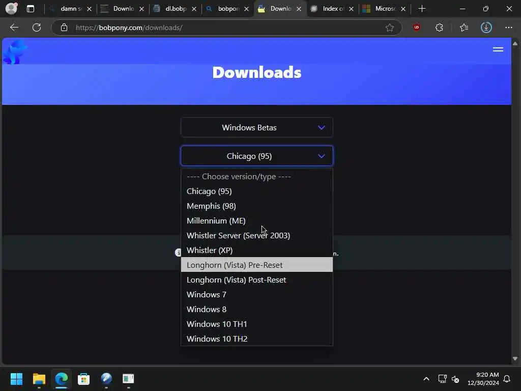The height and width of the screenshot is (391, 521).
Task: Open the hamburger site menu
Action: (498, 49)
